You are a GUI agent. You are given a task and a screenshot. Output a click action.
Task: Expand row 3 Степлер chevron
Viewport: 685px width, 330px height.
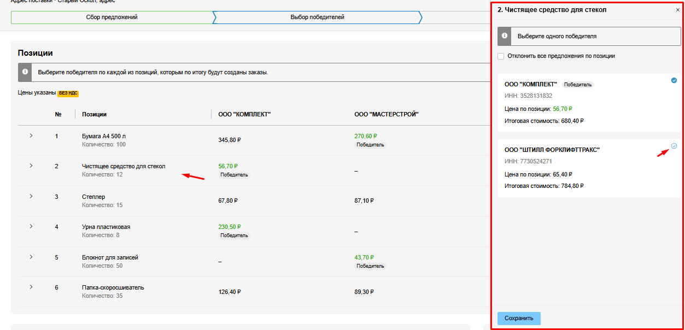click(x=31, y=196)
